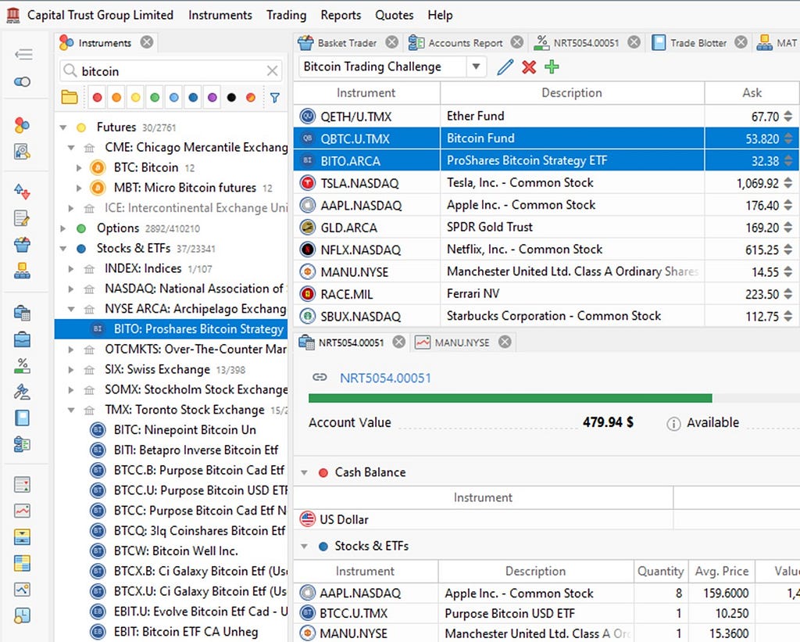Open the Quotes menu
Screen dimensions: 800x642
395,16
